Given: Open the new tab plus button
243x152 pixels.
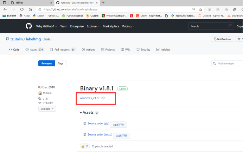Looking at the screenshot, I should pos(103,2).
